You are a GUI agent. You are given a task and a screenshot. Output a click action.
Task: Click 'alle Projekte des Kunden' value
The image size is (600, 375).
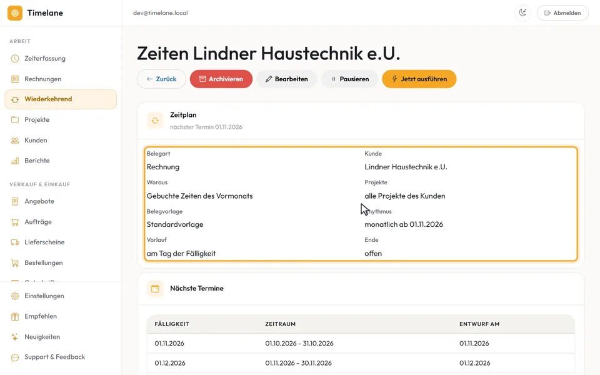tap(405, 196)
